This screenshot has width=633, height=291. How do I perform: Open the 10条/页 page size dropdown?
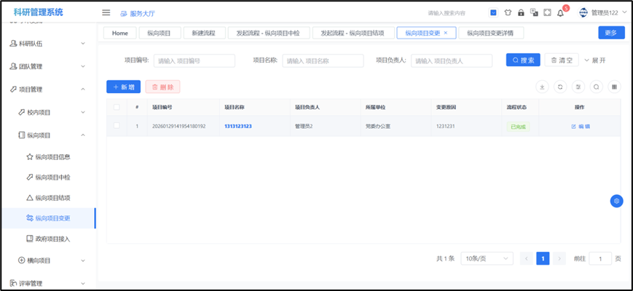tap(487, 258)
